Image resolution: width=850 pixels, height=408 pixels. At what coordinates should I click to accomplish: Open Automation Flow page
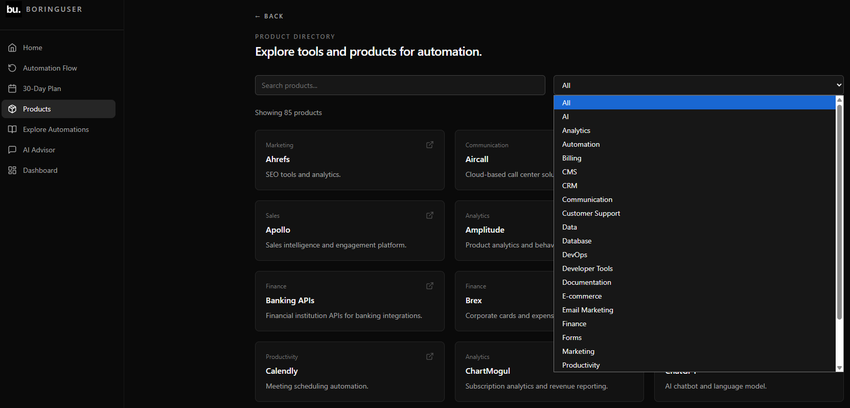coord(59,68)
